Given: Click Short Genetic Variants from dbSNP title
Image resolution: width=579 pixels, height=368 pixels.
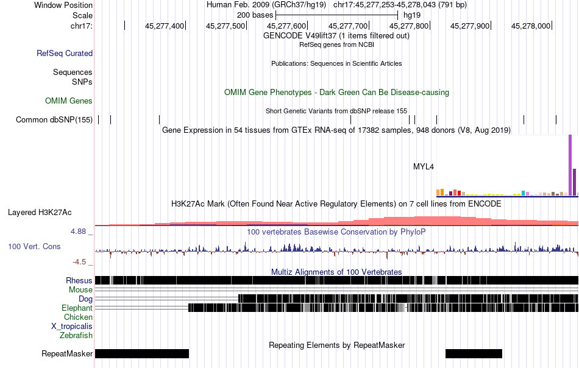Looking at the screenshot, I should [x=336, y=111].
